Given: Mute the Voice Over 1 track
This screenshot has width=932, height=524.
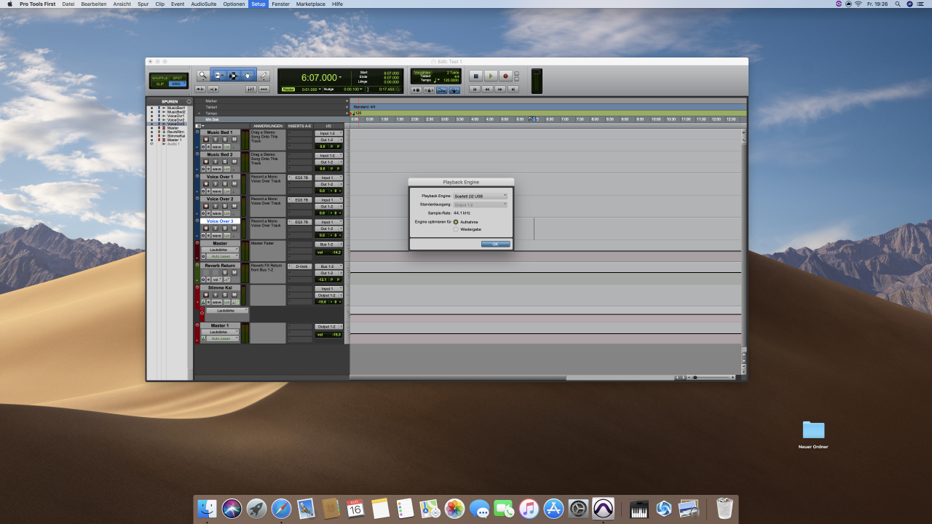Looking at the screenshot, I should point(234,184).
